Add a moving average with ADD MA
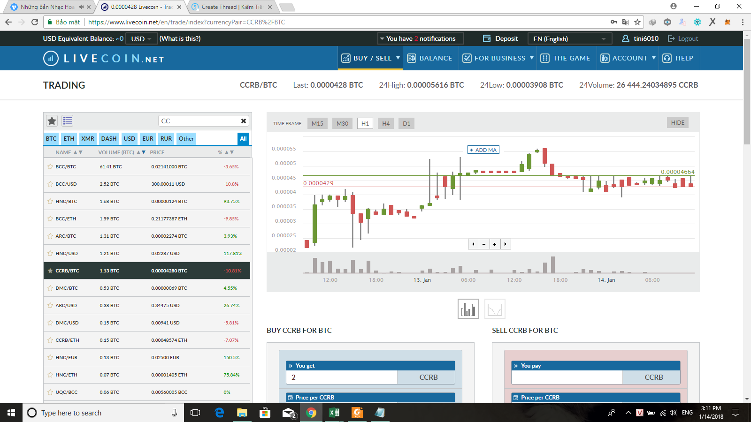The width and height of the screenshot is (751, 422). (483, 150)
